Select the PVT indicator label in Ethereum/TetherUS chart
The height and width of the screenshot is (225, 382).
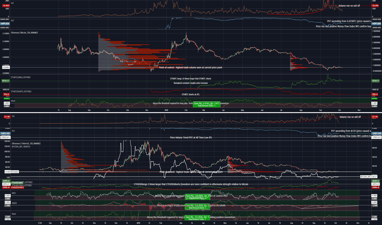[14, 131]
